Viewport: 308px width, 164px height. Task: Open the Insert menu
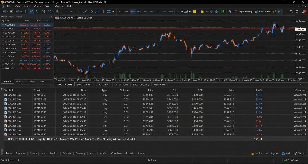[x=27, y=6]
